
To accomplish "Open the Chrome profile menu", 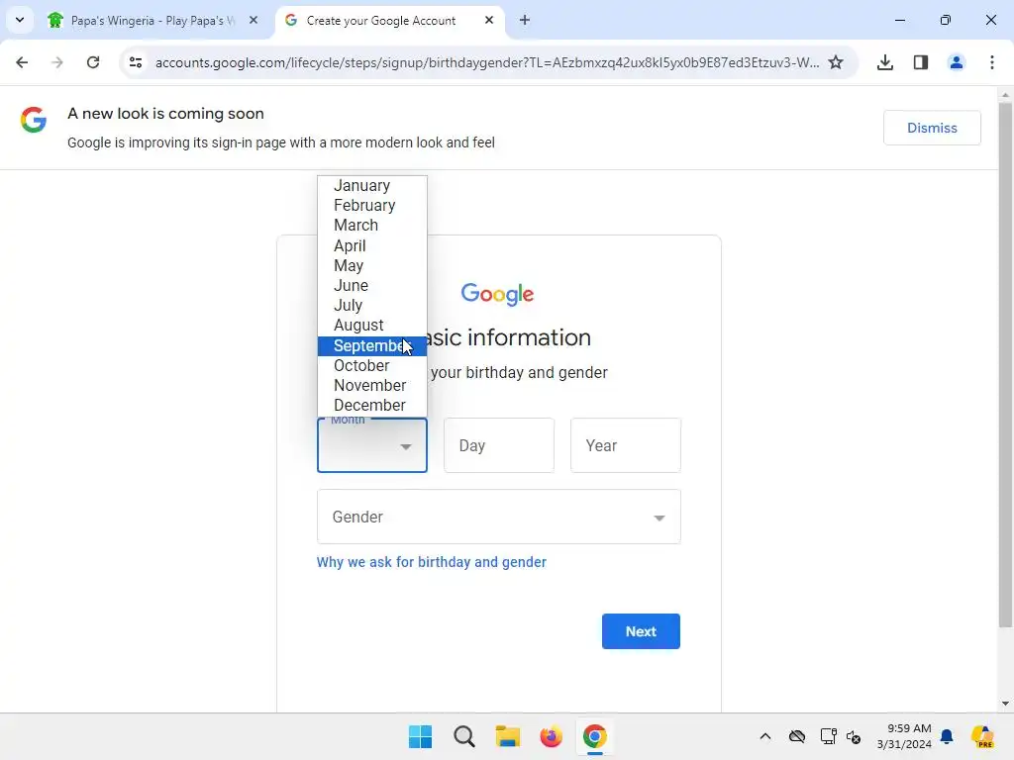I will pyautogui.click(x=956, y=62).
